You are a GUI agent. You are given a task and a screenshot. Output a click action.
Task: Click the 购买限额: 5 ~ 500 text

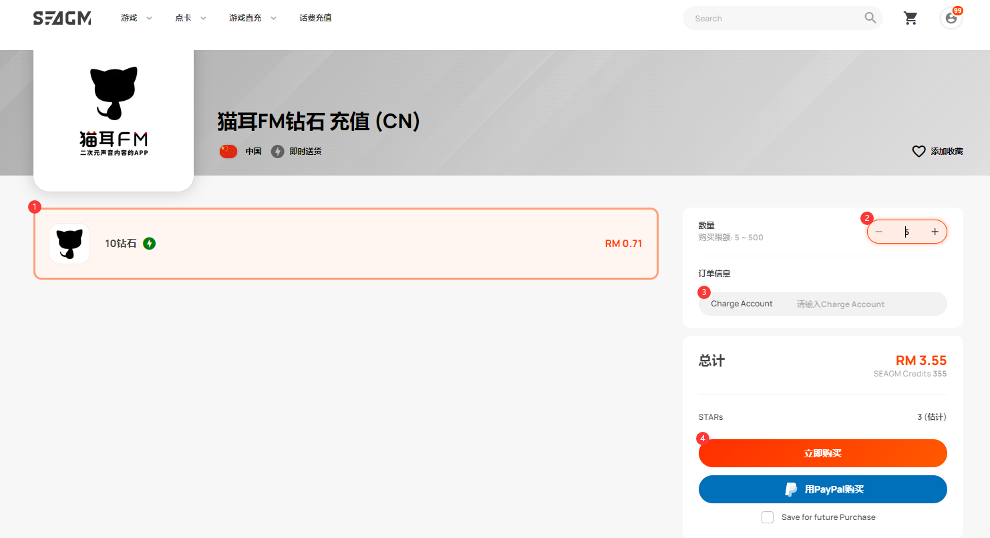[731, 238]
